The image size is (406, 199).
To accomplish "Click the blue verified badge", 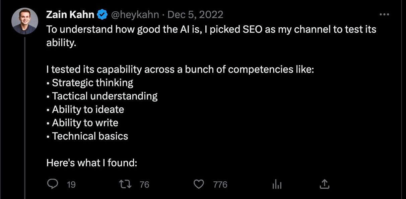I will pos(102,15).
